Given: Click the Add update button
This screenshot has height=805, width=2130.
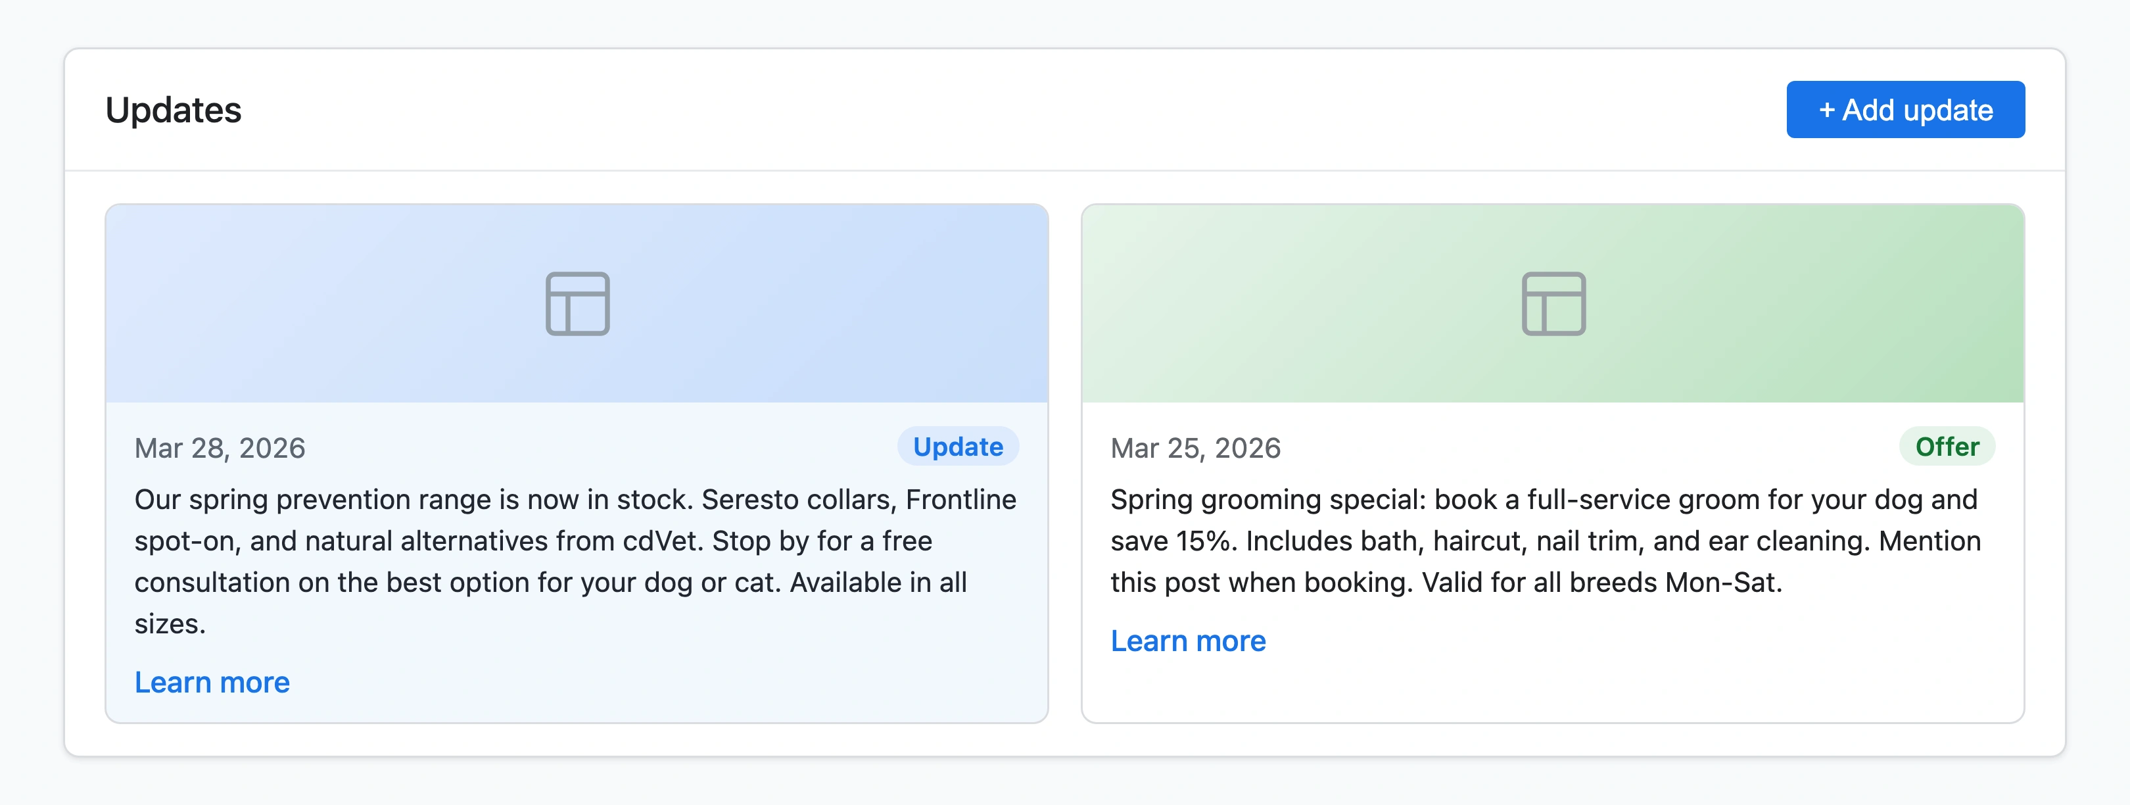Looking at the screenshot, I should click(x=1905, y=109).
